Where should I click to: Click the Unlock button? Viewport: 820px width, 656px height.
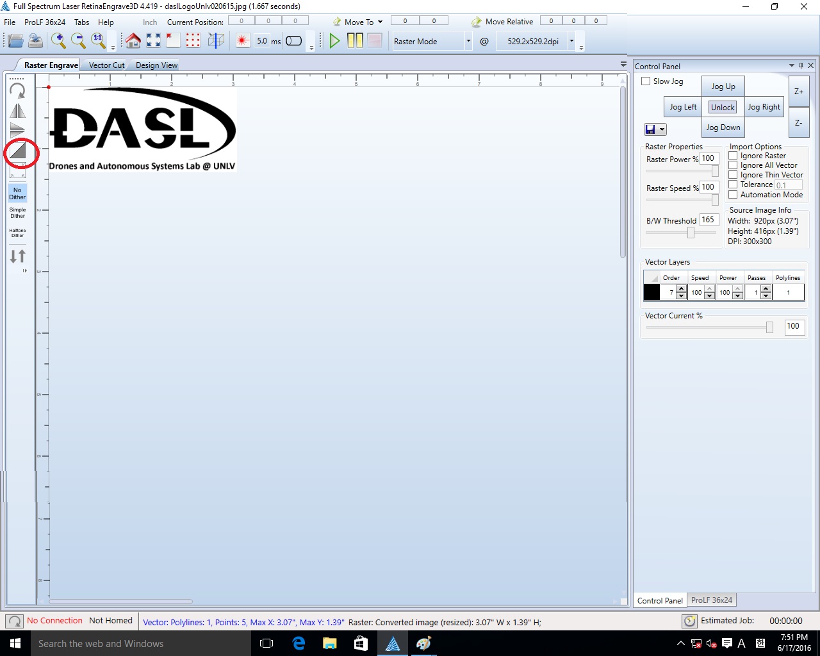723,108
